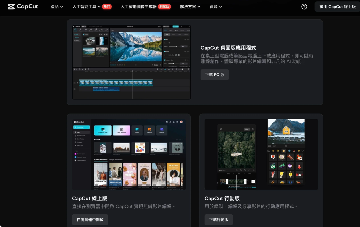The width and height of the screenshot is (360, 227).
Task: Switch to the Image templates tab
Action: (x=116, y=160)
